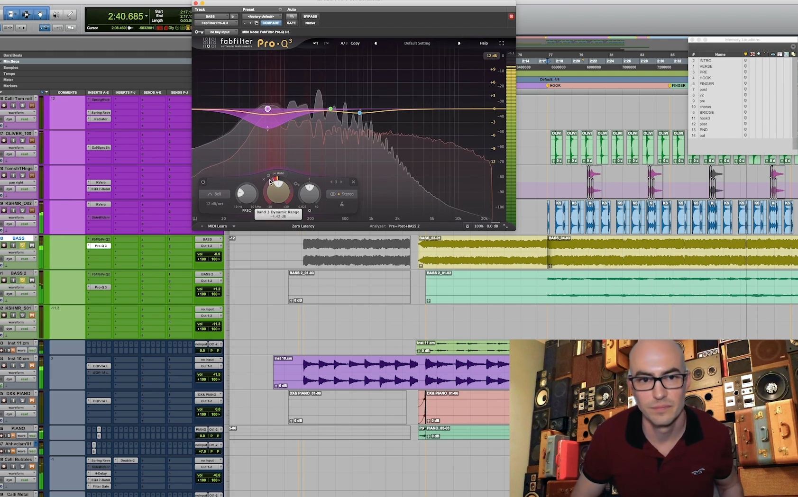Viewport: 798px width, 497px height.
Task: Select the Selector waveform tool
Action: tap(26, 15)
